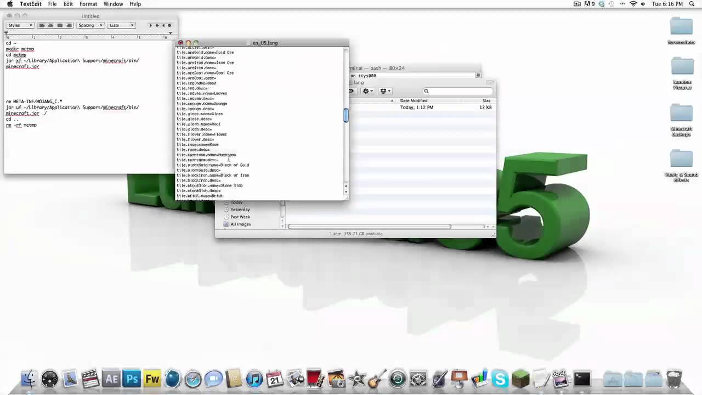This screenshot has width=702, height=395.
Task: Click the ruler tab stop menu arrow in TextEdit
Action: click(170, 33)
